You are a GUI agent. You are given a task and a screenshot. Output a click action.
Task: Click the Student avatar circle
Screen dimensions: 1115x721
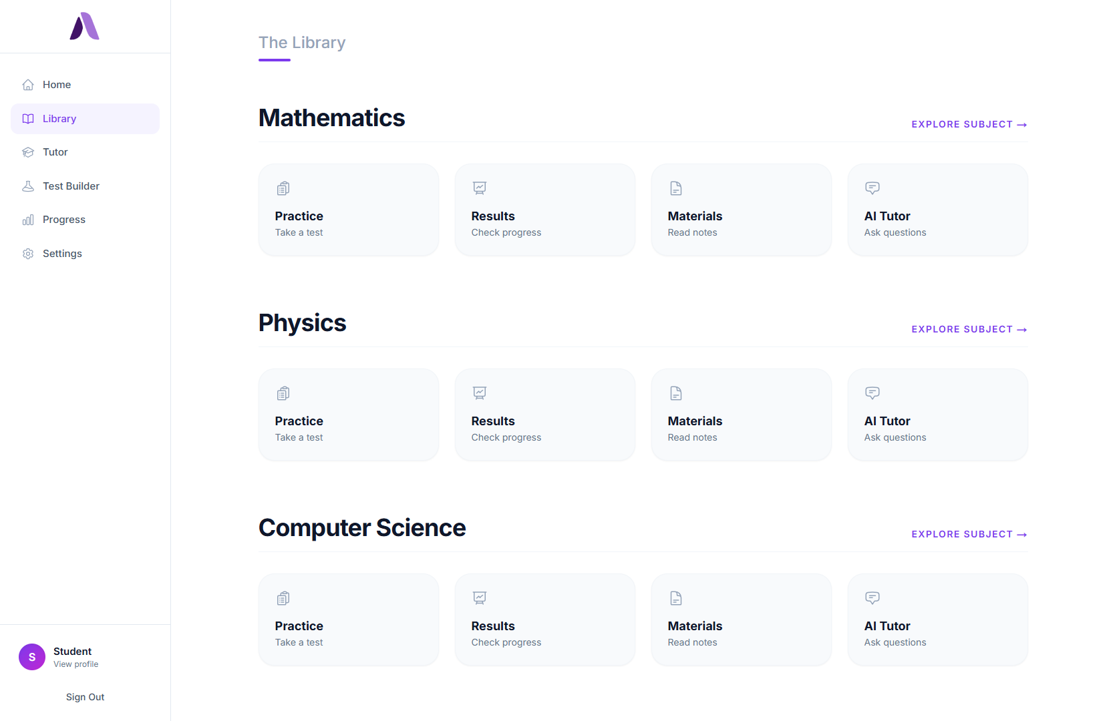click(x=31, y=657)
